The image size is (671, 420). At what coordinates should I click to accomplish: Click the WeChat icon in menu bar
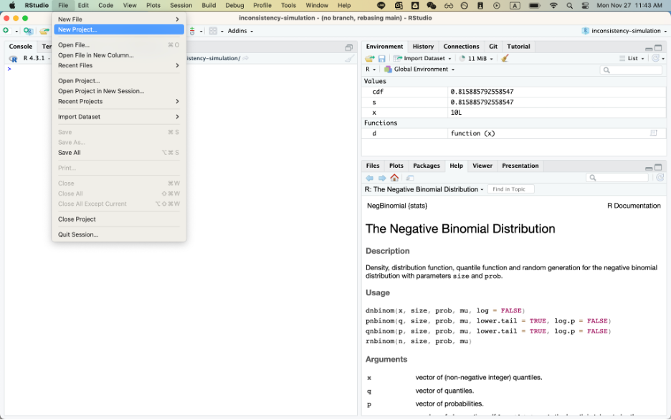click(x=432, y=6)
